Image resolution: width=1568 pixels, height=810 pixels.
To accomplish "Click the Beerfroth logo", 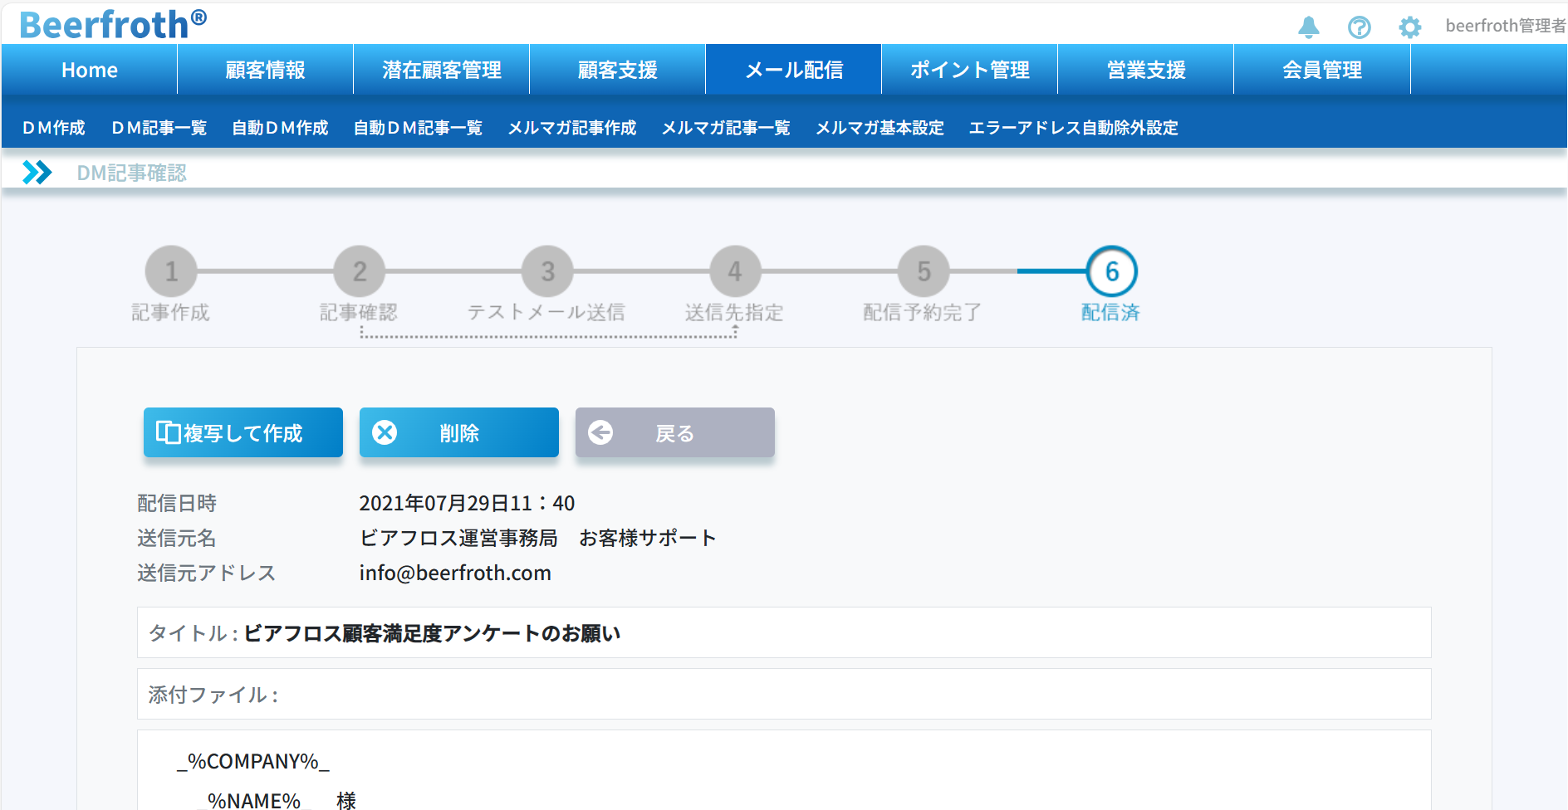I will pos(113,24).
